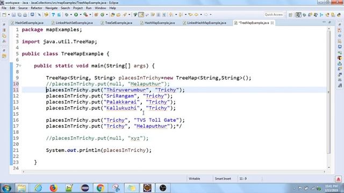Open the Window menu
The height and width of the screenshot is (193, 344).
(101, 8)
